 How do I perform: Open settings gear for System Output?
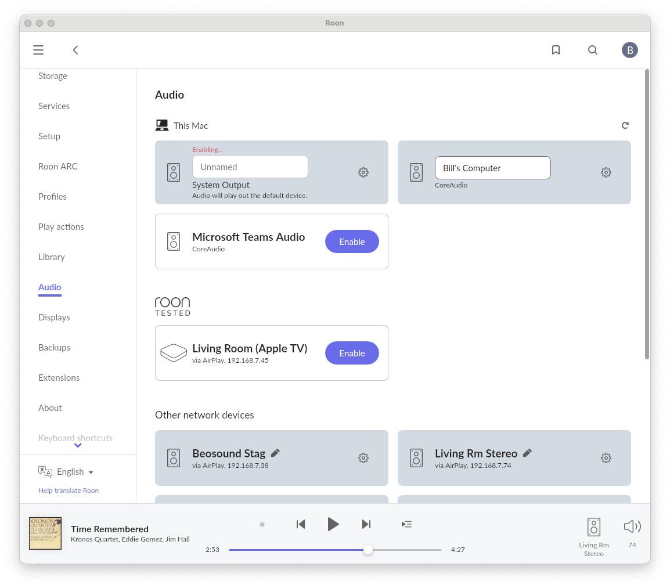pos(363,172)
